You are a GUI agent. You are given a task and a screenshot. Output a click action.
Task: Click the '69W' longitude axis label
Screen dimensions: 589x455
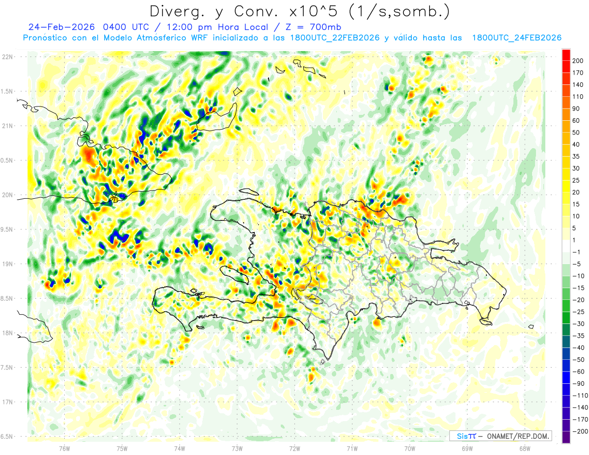click(x=467, y=448)
